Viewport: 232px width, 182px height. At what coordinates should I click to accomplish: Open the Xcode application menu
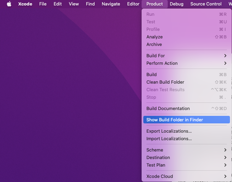(25, 4)
